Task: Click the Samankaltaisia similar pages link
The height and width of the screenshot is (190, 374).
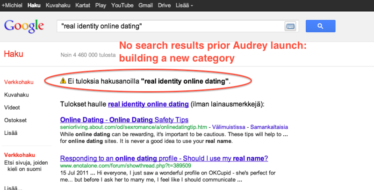Action: point(269,127)
